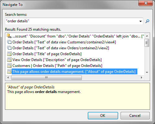The image size is (155, 124).
Task: Select the SQL query result icon
Action: [9, 36]
